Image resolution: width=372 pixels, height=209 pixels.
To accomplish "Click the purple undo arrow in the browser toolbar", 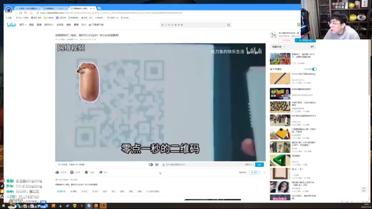I will coord(25,13).
